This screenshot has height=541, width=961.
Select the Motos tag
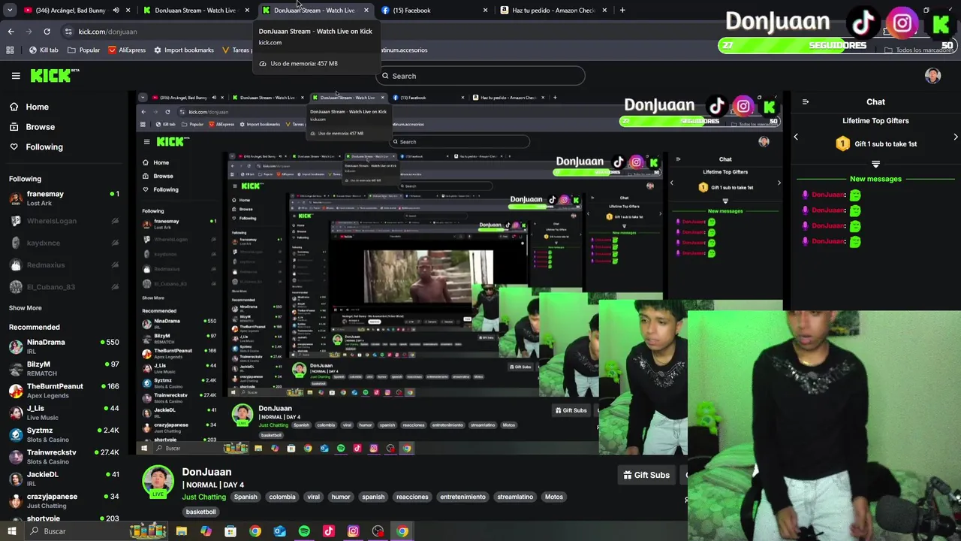tap(554, 497)
